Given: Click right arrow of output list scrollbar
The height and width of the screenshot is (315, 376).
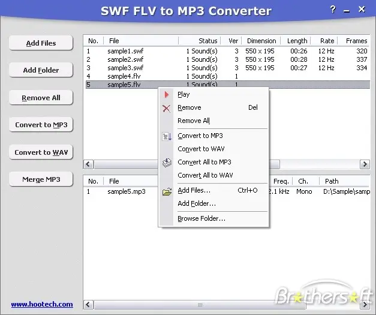Looking at the screenshot, I should [x=365, y=305].
